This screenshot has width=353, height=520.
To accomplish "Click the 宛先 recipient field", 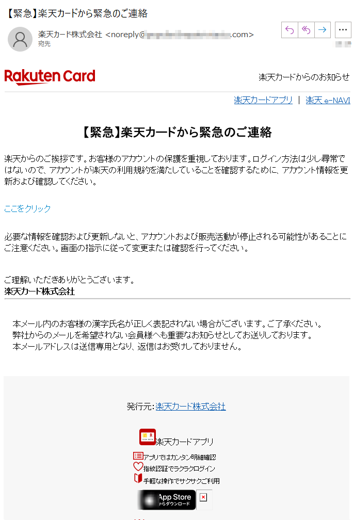I will click(x=44, y=44).
